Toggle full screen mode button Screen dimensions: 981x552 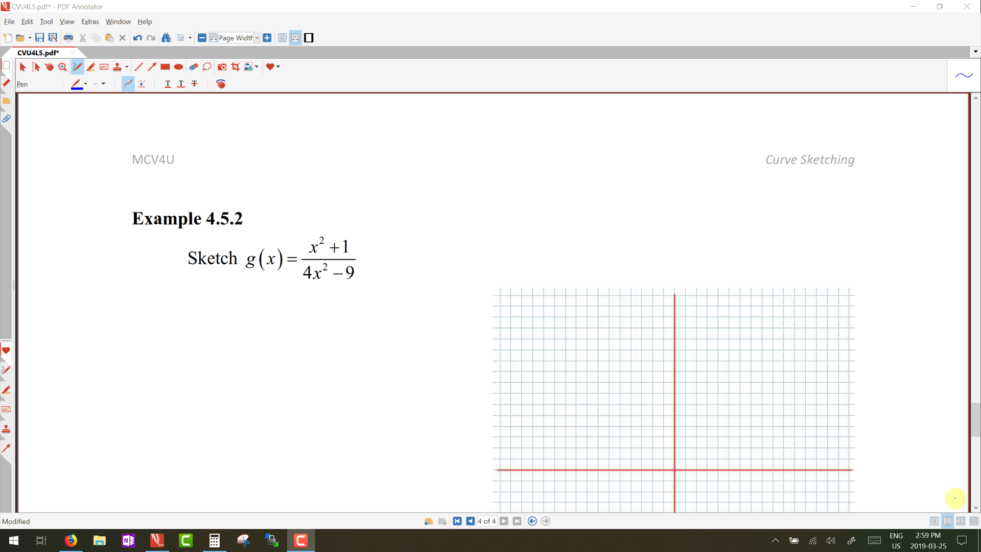[309, 38]
